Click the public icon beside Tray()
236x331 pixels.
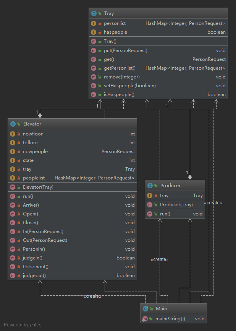coord(99,41)
